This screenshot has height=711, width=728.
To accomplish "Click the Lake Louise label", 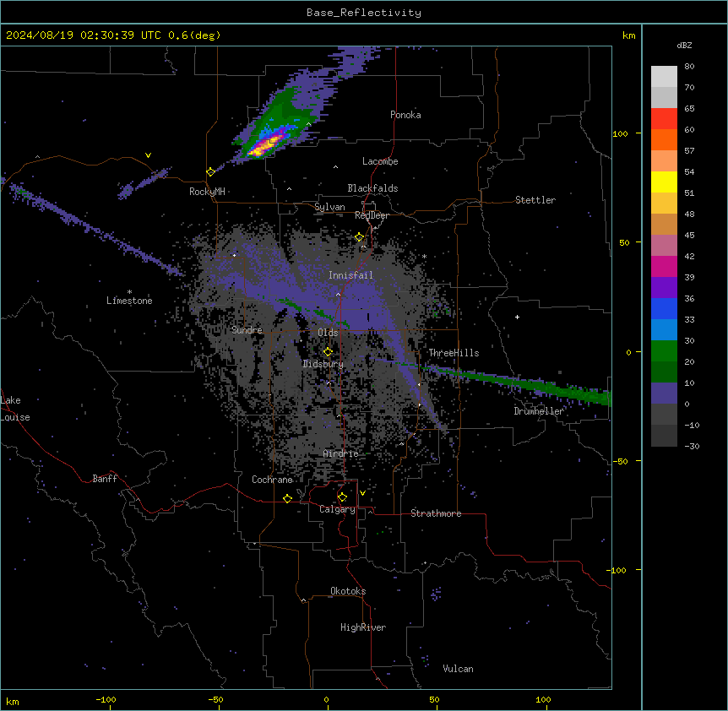I will tap(15, 409).
